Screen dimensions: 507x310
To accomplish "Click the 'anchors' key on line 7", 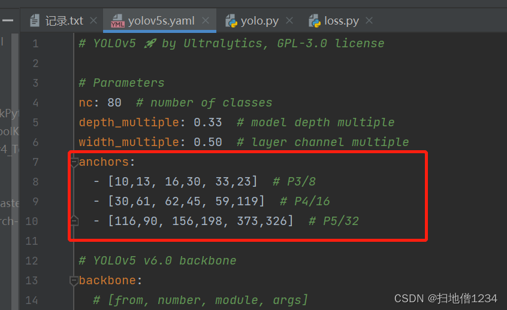I will pyautogui.click(x=104, y=162).
